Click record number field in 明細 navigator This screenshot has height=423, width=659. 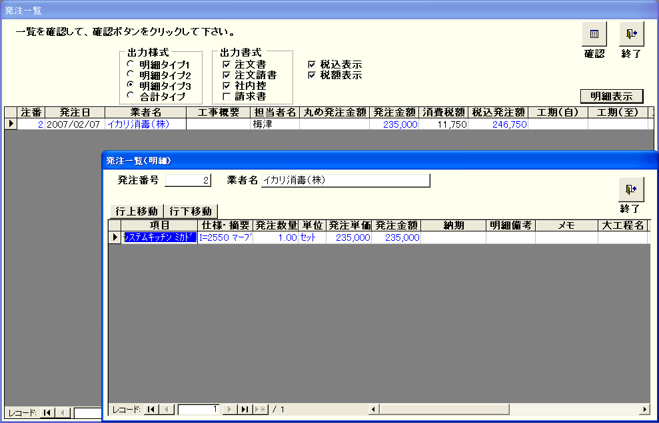click(x=199, y=409)
